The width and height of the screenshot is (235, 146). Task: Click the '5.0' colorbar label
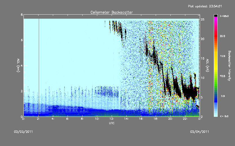pos(223,96)
